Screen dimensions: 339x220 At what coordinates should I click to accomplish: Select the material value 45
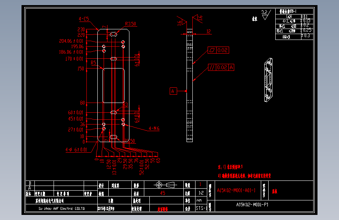[163, 193]
